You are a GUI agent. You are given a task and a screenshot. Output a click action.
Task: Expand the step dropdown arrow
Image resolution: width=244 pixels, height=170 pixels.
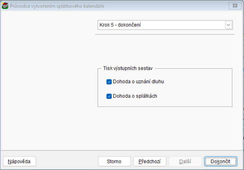(229, 25)
